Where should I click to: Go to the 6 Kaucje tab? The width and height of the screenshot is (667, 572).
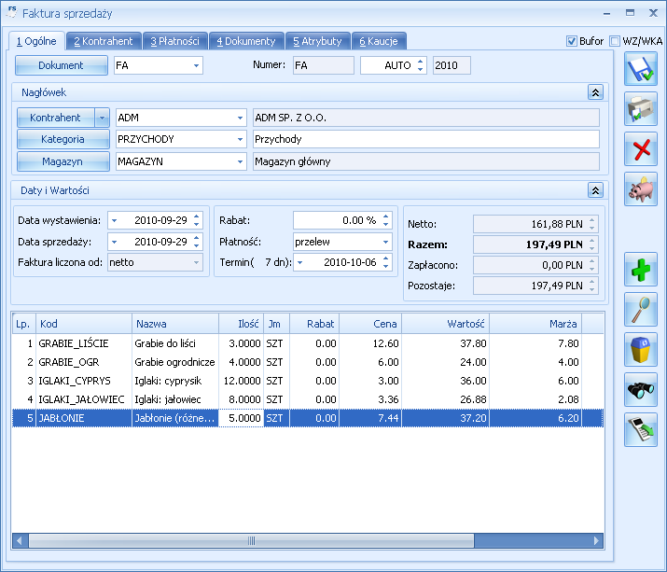point(379,41)
